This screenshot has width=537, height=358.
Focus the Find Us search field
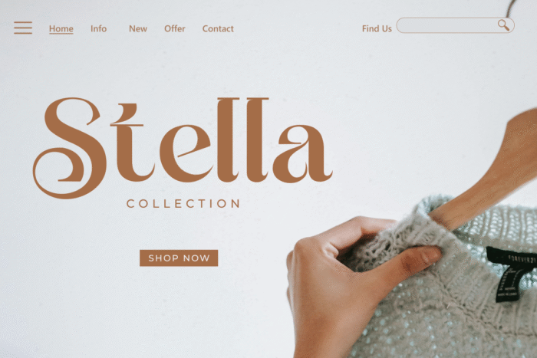point(455,25)
